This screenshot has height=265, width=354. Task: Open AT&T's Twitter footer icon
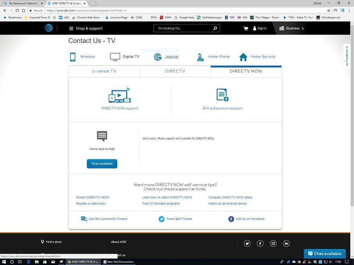[x=247, y=243]
